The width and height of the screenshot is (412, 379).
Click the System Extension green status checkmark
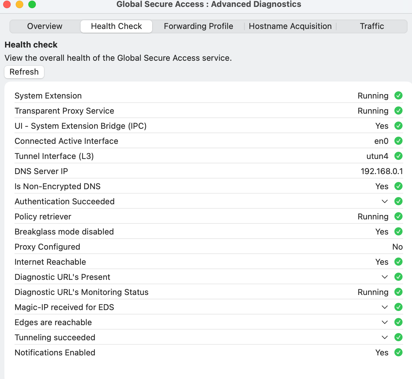click(398, 95)
